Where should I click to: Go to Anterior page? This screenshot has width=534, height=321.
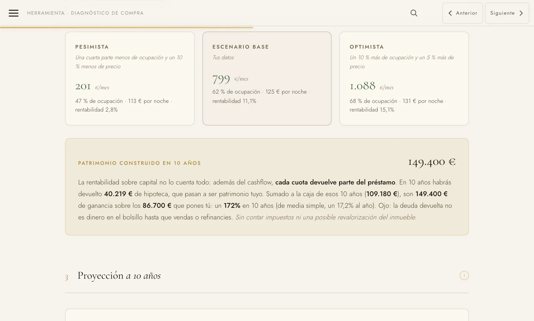click(x=463, y=13)
